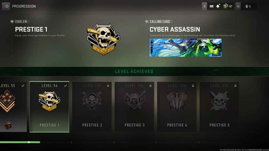Select the Prestige 1 Level 56 card
The image size is (269, 151).
coord(49,107)
